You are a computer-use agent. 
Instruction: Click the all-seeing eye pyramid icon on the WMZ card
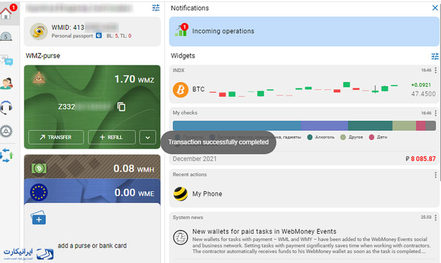[x=39, y=78]
